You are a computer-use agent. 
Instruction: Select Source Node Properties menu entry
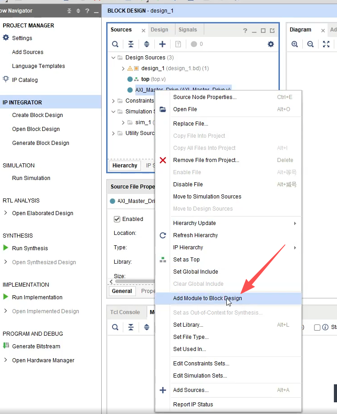228,97
